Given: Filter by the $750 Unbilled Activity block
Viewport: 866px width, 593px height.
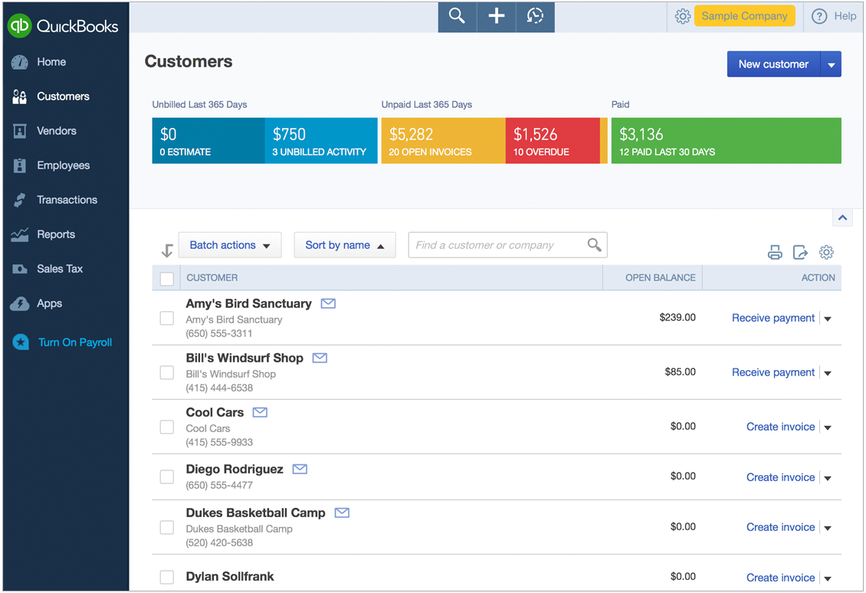Looking at the screenshot, I should 321,141.
